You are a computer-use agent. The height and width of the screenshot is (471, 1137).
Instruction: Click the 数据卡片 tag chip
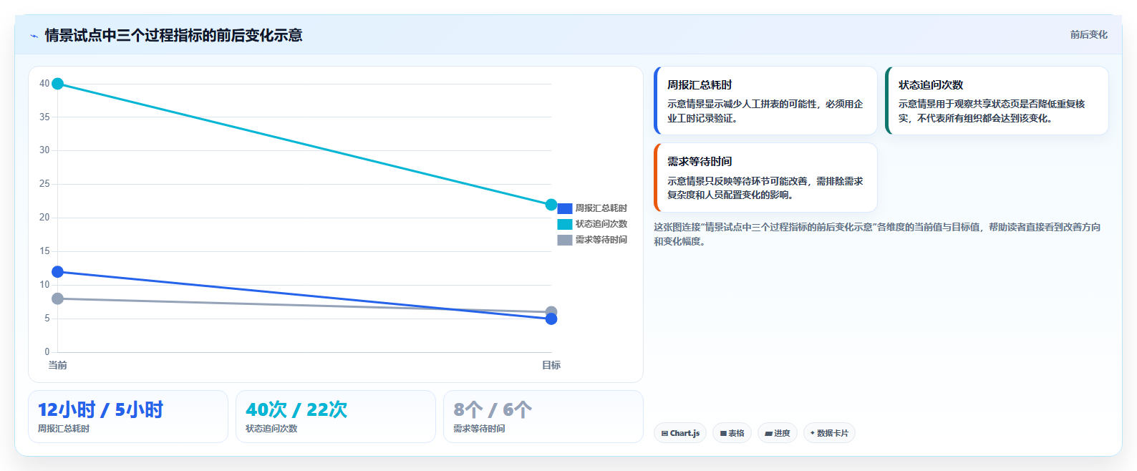point(829,433)
